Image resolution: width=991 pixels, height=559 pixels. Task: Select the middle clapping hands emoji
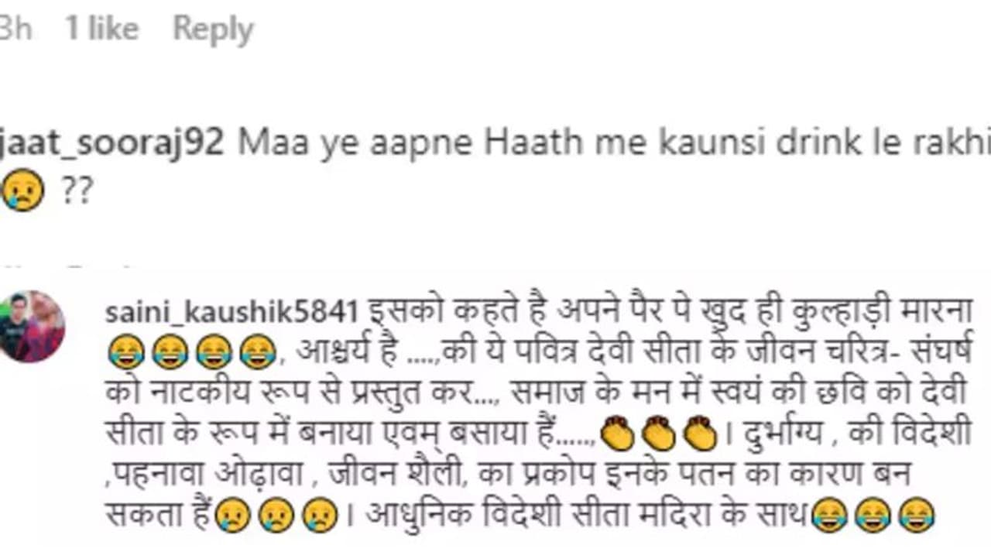point(659,434)
